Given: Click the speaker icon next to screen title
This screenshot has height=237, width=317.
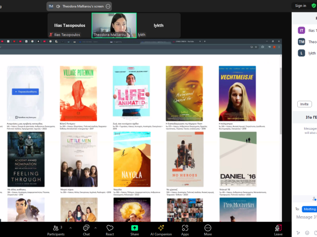Looking at the screenshot, I should (x=58, y=6).
